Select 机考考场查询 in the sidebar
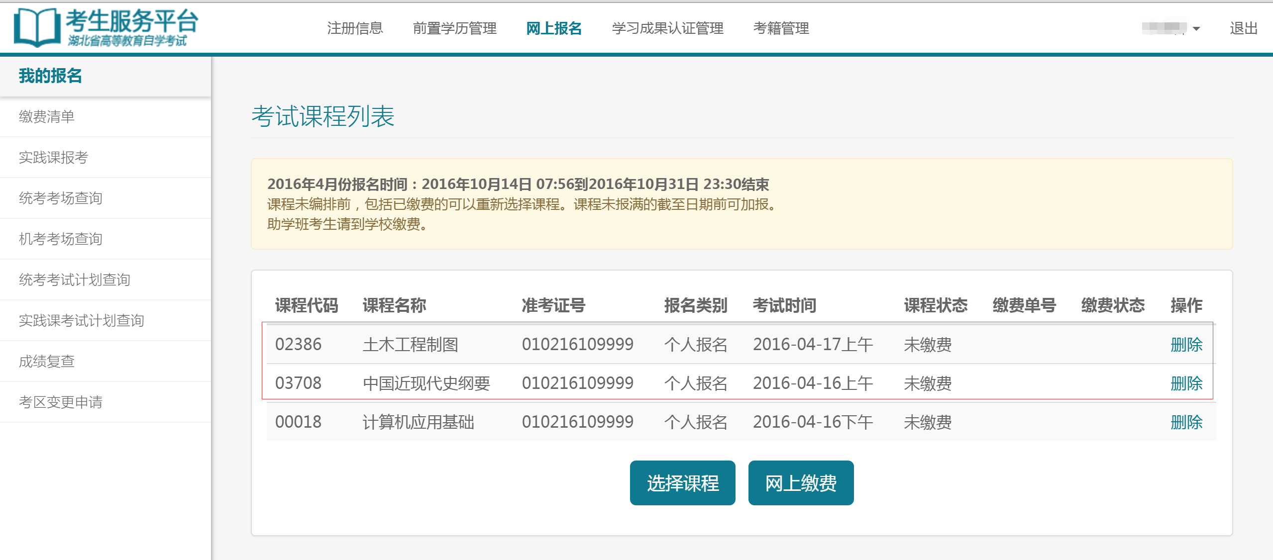 61,239
